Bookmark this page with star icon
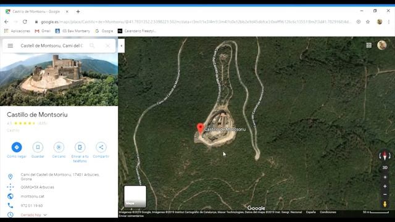This screenshot has height=222, width=395. pyautogui.click(x=368, y=22)
